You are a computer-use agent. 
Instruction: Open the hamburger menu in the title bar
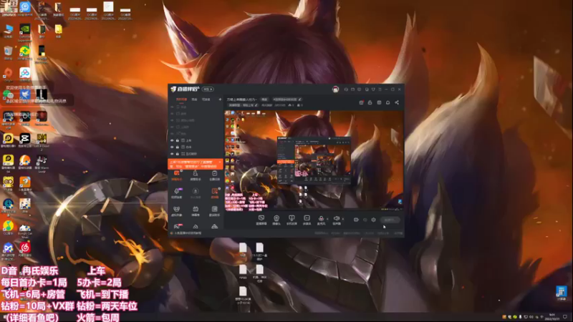point(380,89)
